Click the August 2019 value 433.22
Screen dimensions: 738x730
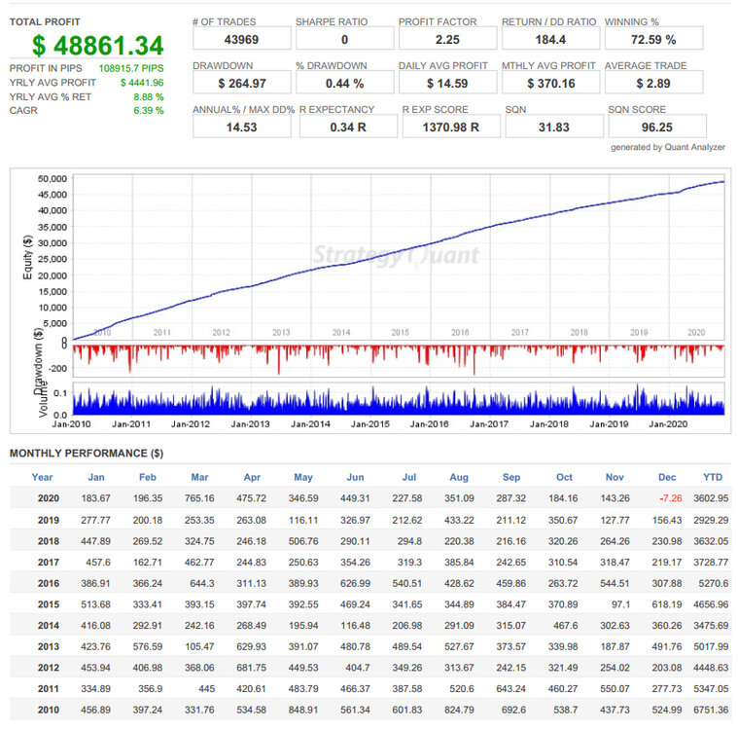459,521
